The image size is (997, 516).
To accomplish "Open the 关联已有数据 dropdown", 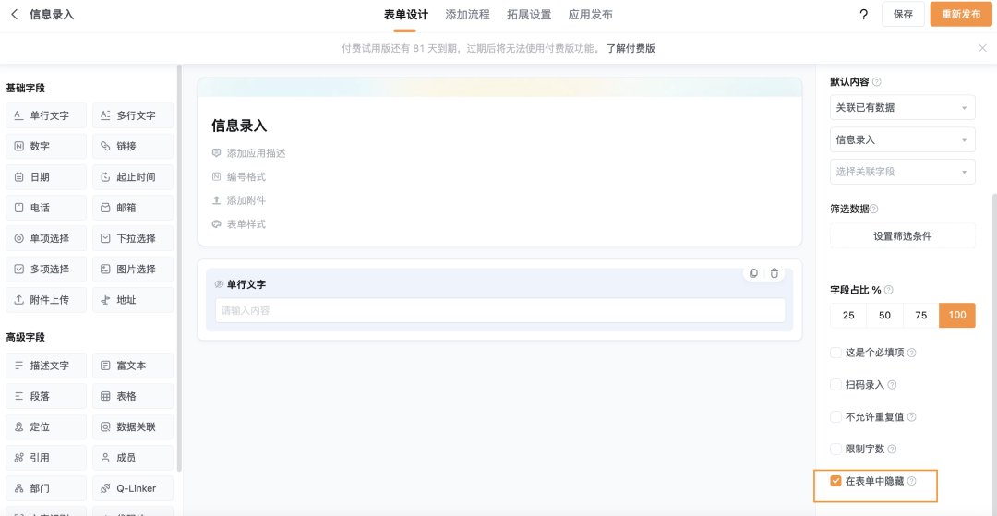I will (x=902, y=108).
